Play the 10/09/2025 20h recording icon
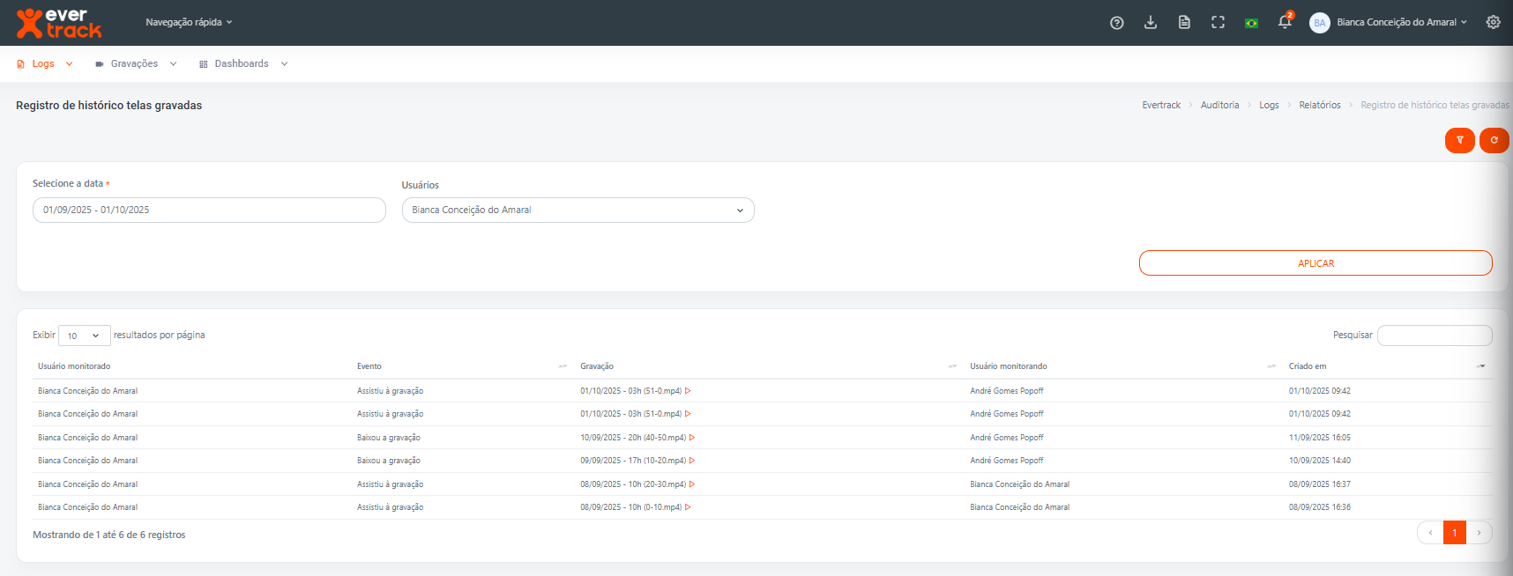1513x576 pixels. coord(692,438)
